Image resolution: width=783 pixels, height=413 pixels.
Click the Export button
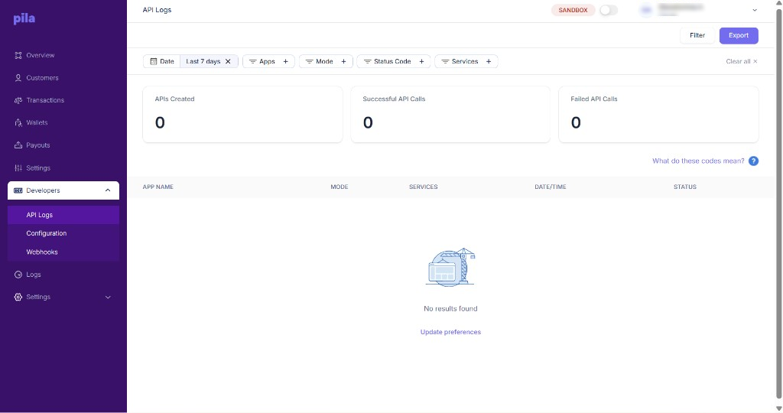tap(739, 35)
